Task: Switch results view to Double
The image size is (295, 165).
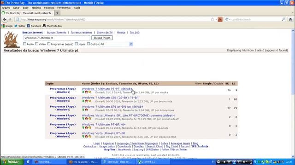Action: 218,83
